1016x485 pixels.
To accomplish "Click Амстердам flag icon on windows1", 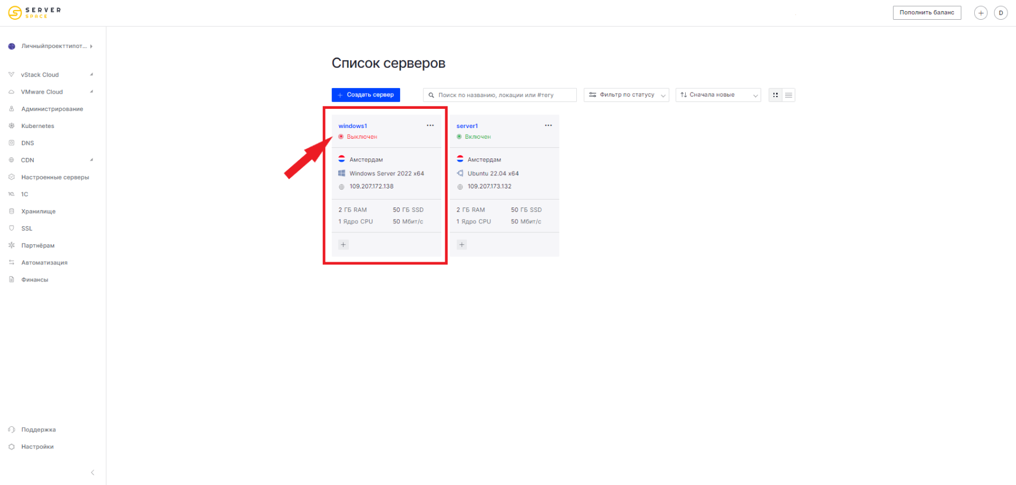I will tap(341, 159).
